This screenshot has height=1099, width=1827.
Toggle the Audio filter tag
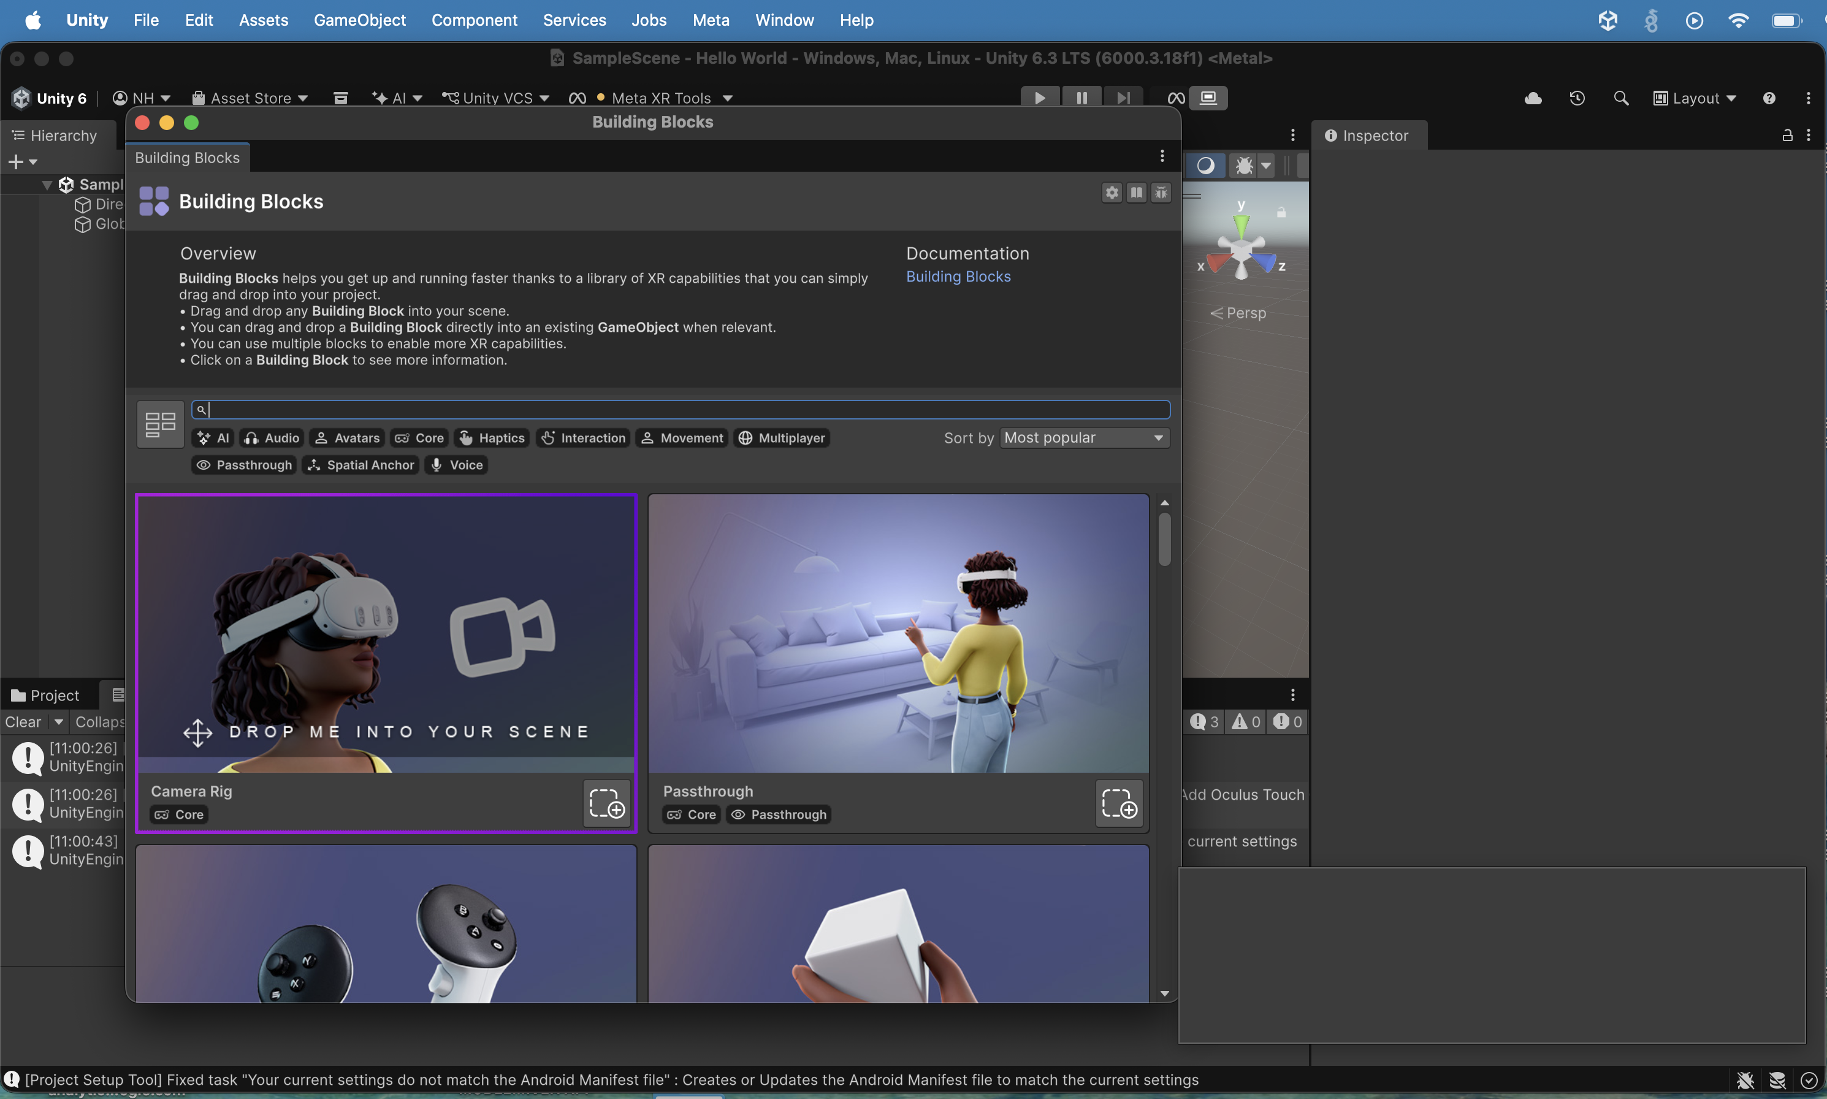pos(272,438)
